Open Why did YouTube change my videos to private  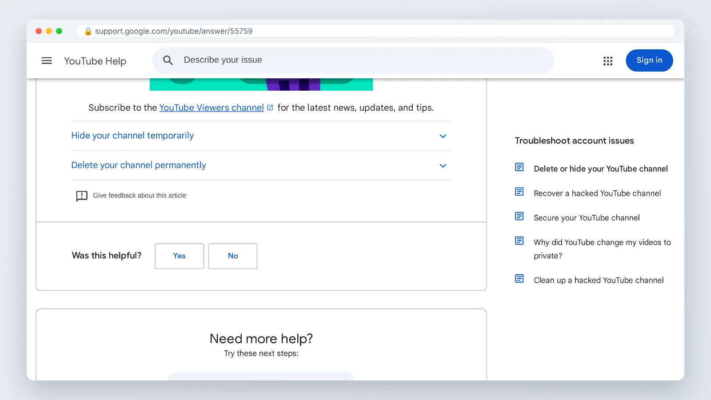tap(602, 249)
